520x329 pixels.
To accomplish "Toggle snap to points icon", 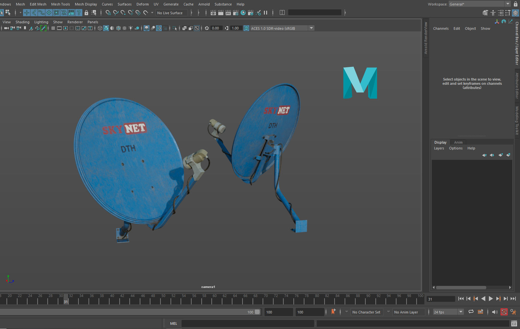I will coord(123,13).
